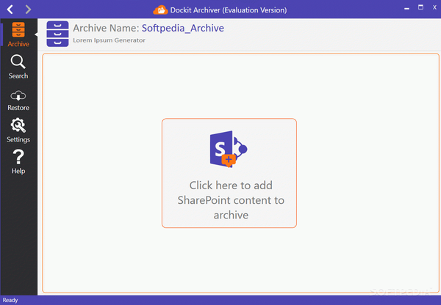This screenshot has width=441, height=305.
Task: Go forward with the right arrow
Action: pos(28,10)
